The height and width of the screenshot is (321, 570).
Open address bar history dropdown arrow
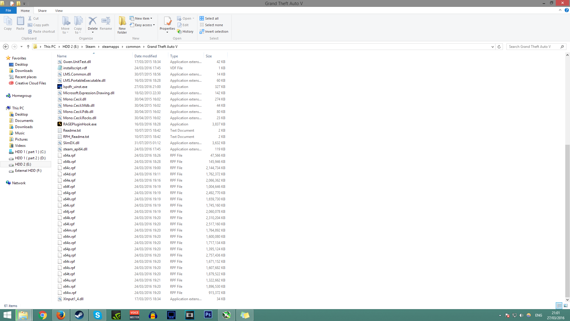[x=493, y=47]
